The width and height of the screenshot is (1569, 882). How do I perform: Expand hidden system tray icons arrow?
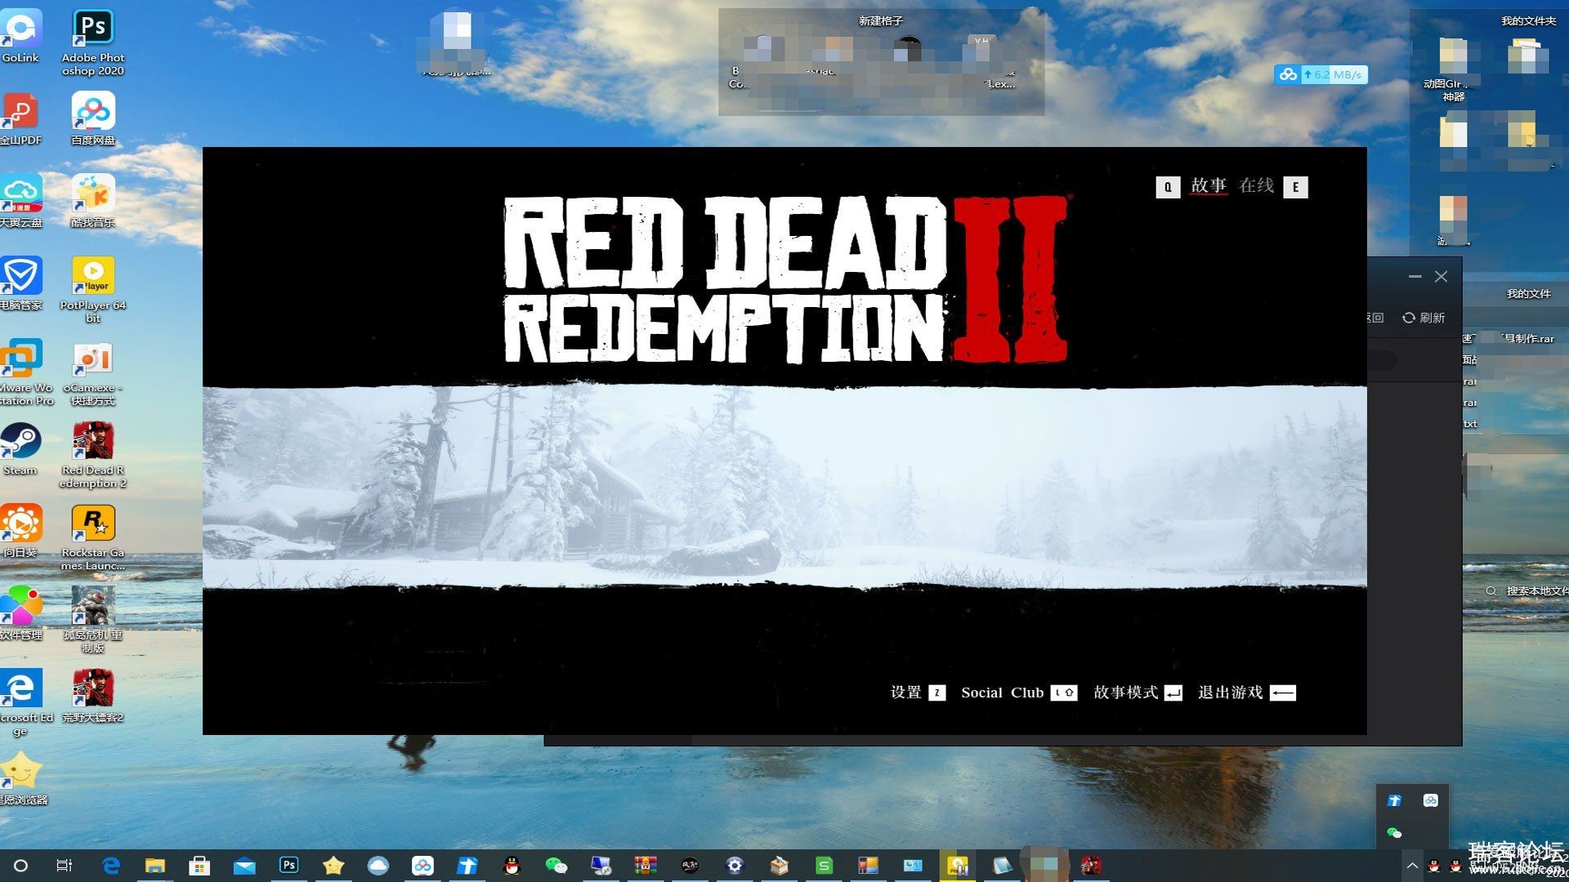click(1412, 866)
